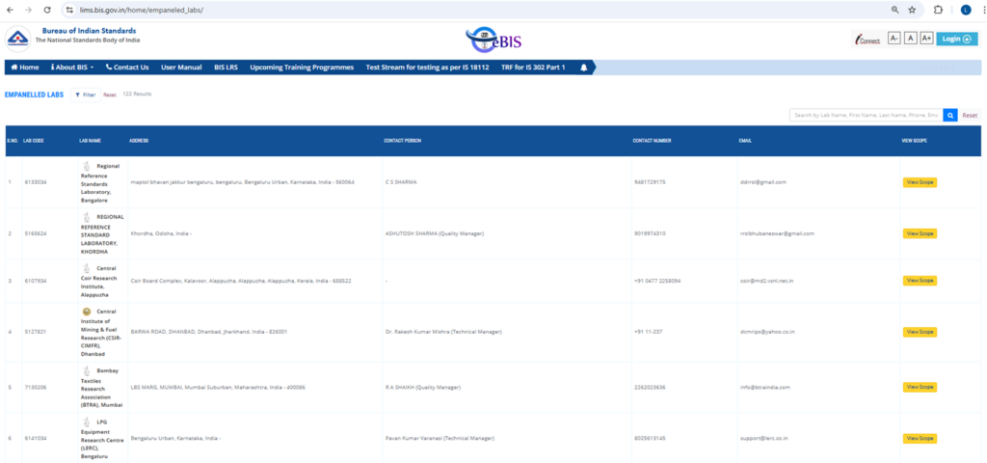Open the User Manual menu item

[x=181, y=68]
